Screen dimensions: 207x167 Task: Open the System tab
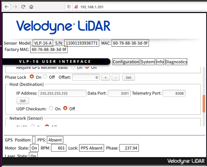(x=147, y=62)
